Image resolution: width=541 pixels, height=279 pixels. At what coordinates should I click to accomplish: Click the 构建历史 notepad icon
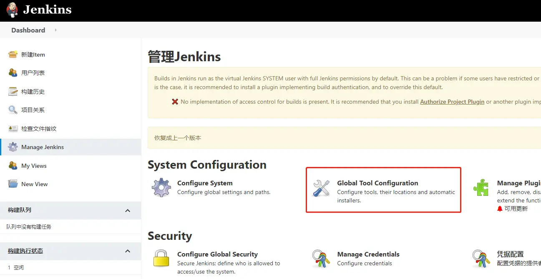click(13, 92)
